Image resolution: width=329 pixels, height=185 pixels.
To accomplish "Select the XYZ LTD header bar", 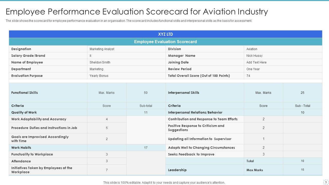I will tap(166, 34).
